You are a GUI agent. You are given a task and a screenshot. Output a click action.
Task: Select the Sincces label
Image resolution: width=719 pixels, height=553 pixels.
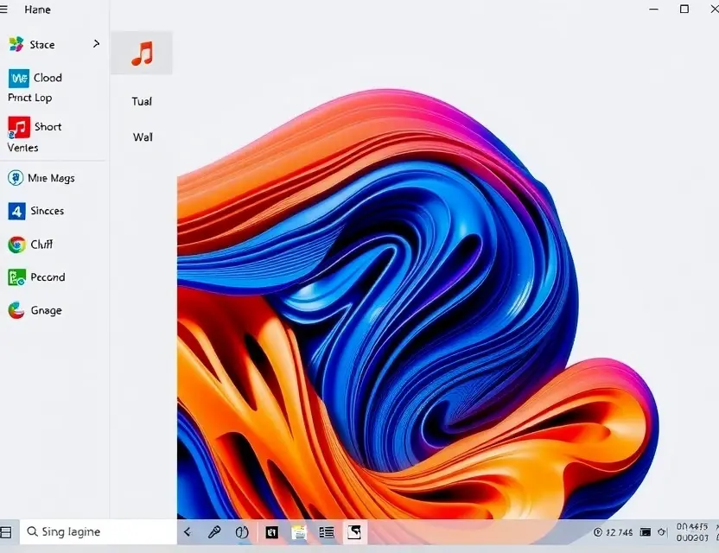tap(48, 211)
